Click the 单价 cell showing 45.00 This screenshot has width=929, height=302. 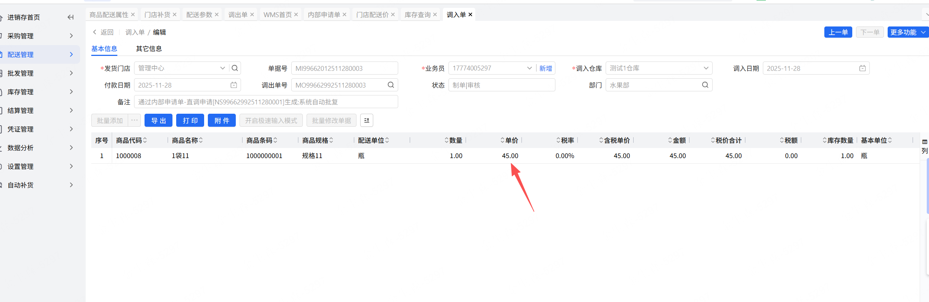[x=510, y=156]
